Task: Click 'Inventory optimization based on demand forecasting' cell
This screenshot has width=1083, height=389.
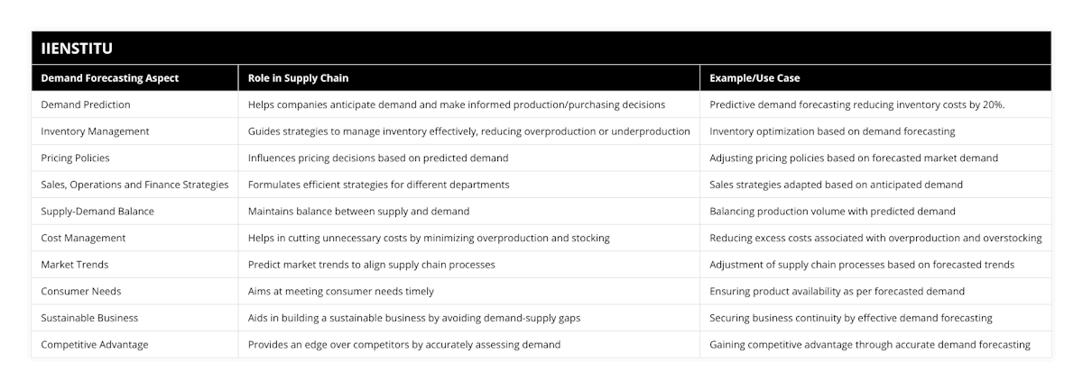Action: coord(832,131)
